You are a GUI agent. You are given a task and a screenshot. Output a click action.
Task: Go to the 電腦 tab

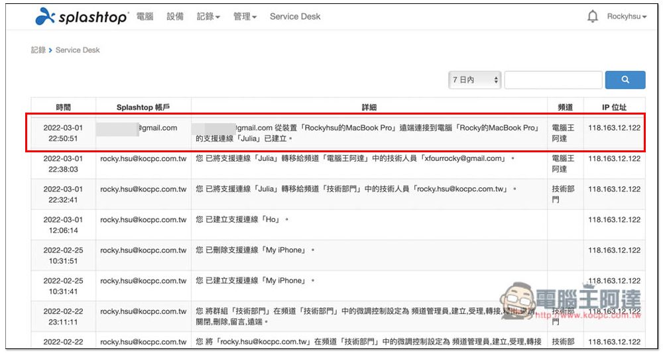click(x=145, y=17)
